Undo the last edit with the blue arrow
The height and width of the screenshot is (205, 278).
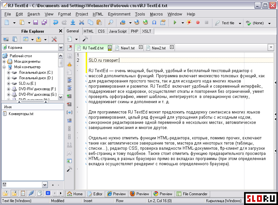[56, 23]
